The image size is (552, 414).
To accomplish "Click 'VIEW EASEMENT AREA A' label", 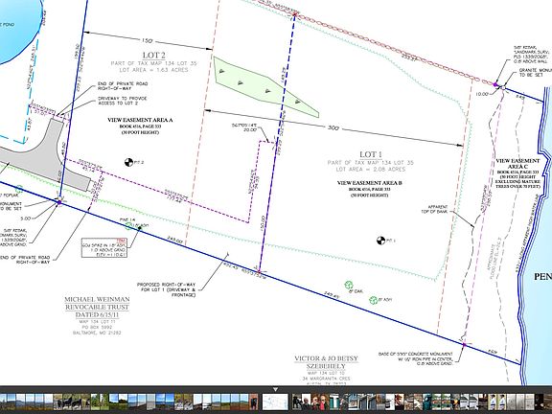I will (140, 120).
